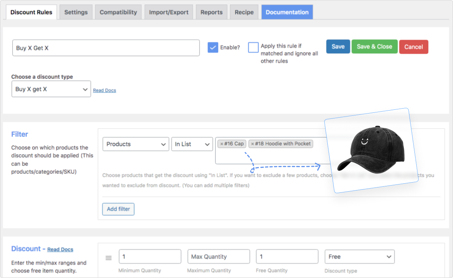The image size is (453, 278).
Task: Click the blue Save button
Action: pyautogui.click(x=338, y=47)
